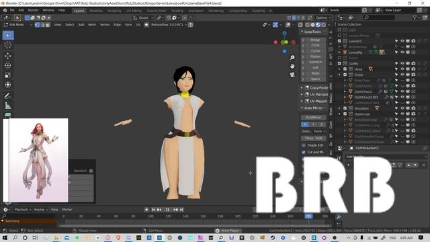Open the File menu
The image size is (430, 242).
[12, 11]
